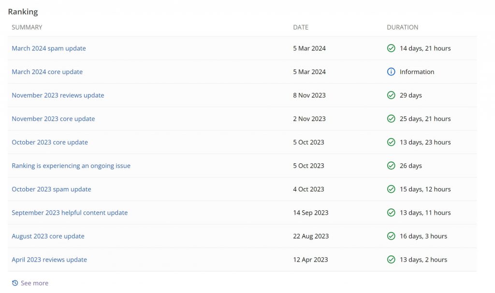
Task: Click green check icon beside 15 days, 12 hours
Action: pyautogui.click(x=391, y=189)
